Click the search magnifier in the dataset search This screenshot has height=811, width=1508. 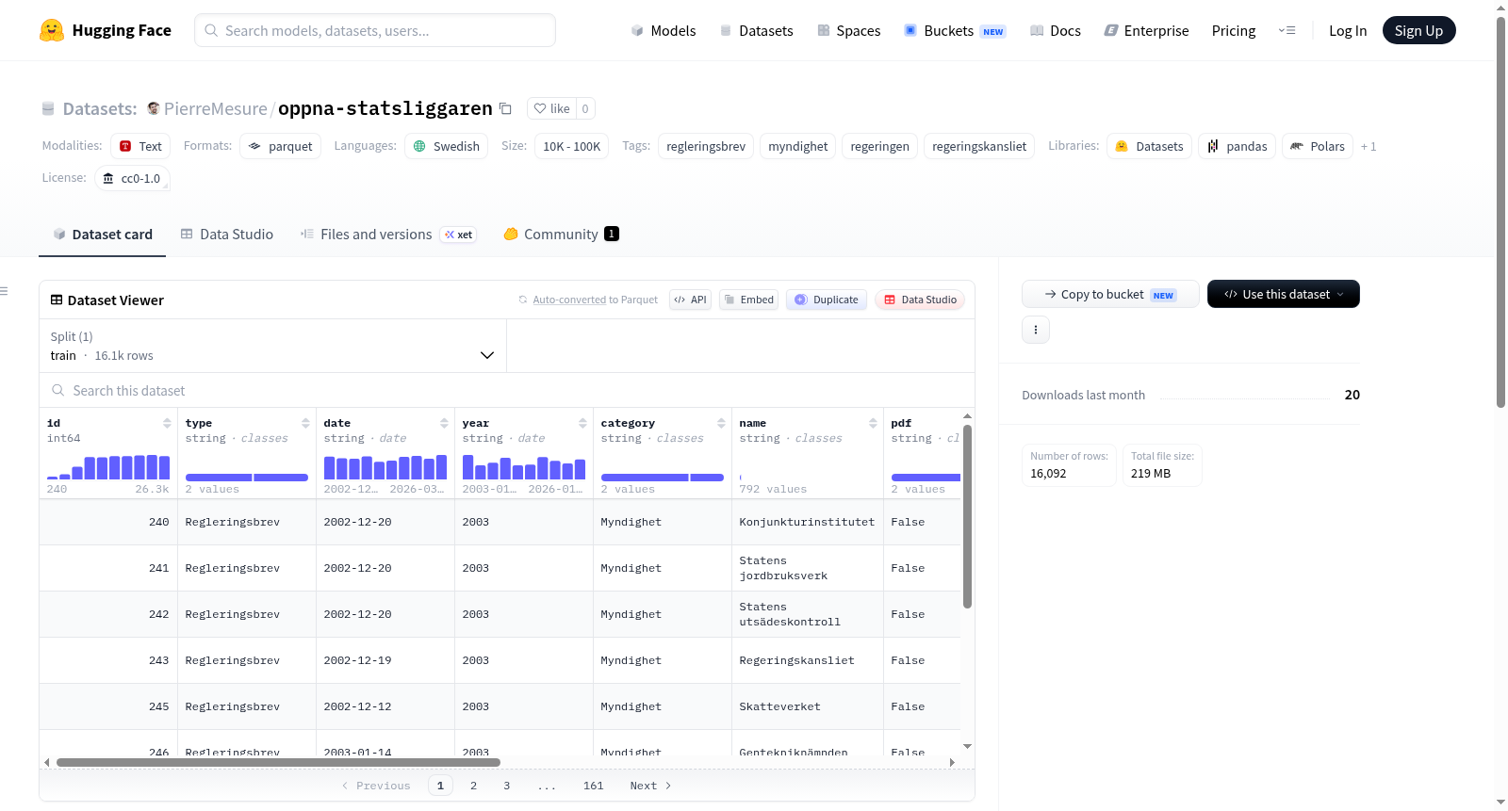coord(58,390)
